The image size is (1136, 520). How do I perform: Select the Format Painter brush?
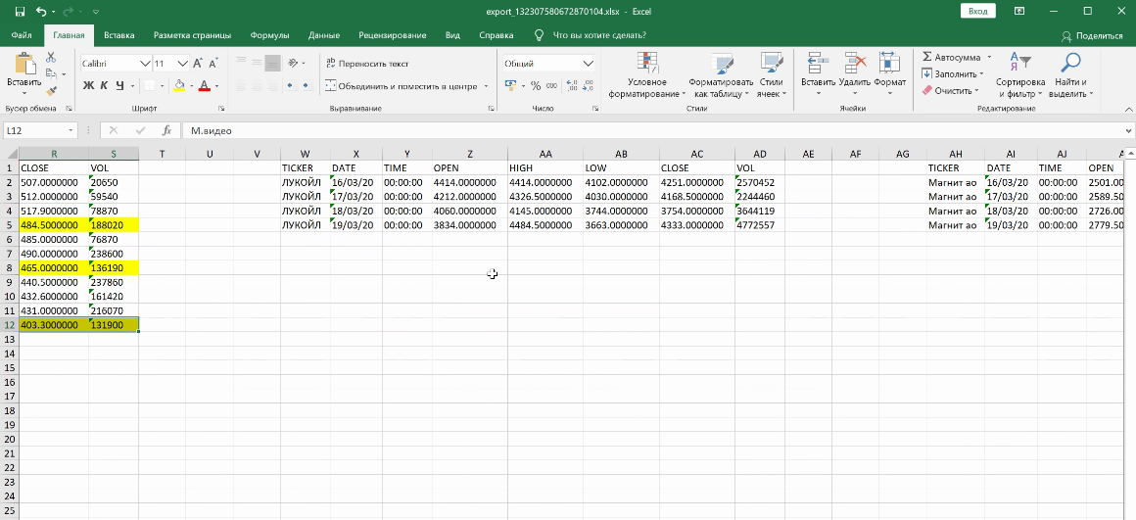(x=52, y=90)
